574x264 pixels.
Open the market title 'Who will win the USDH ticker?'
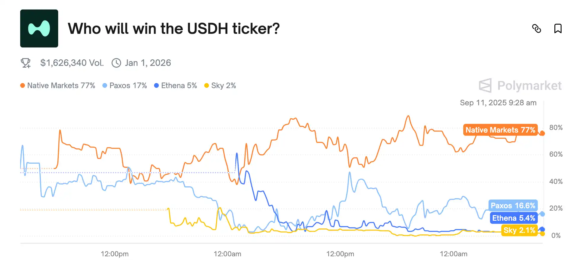tap(174, 29)
